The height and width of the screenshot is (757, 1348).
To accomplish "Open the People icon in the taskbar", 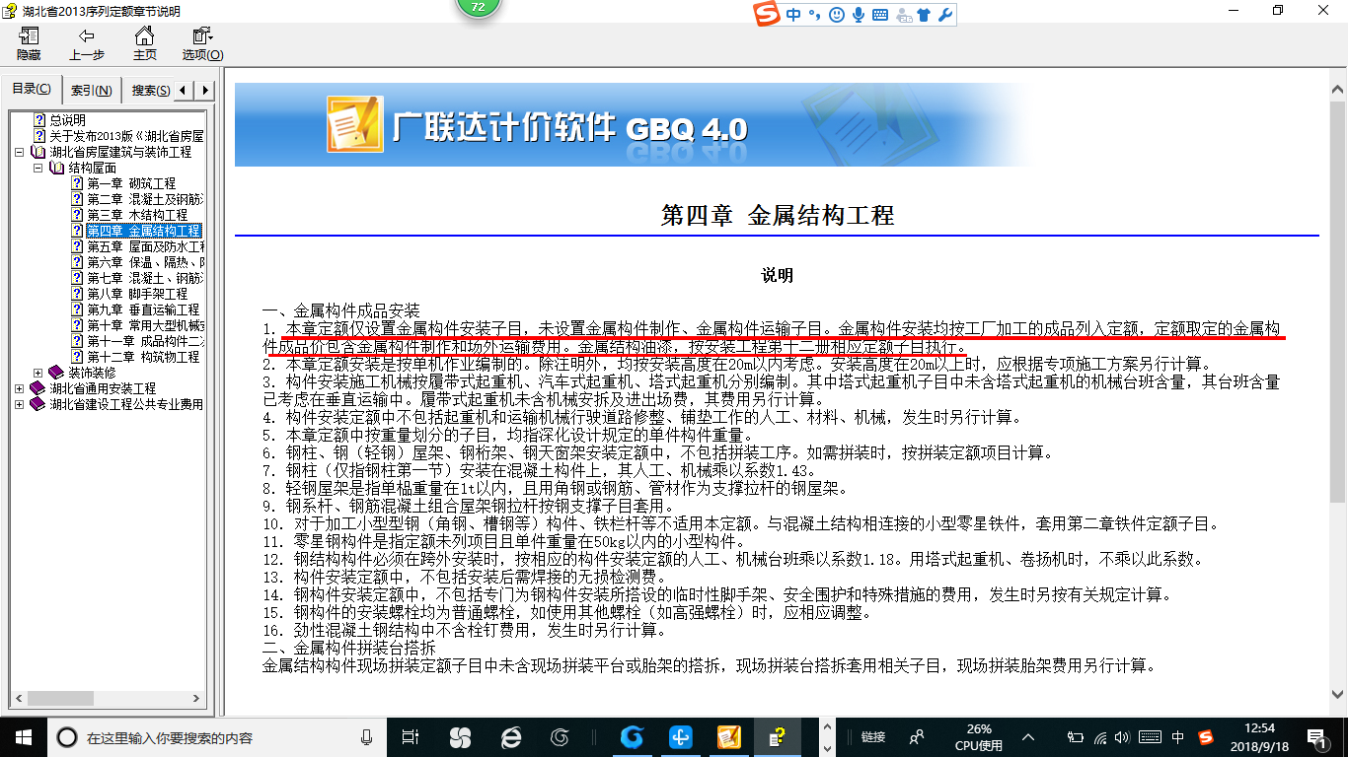I will click(x=916, y=736).
